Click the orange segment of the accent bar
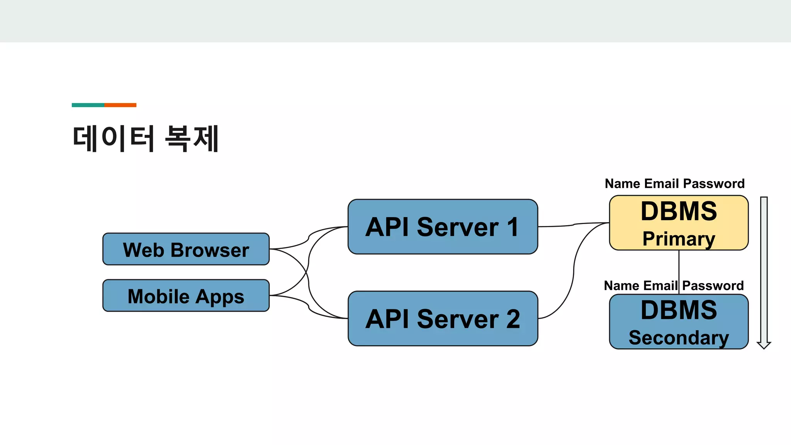Viewport: 791px width, 445px height. tap(120, 105)
